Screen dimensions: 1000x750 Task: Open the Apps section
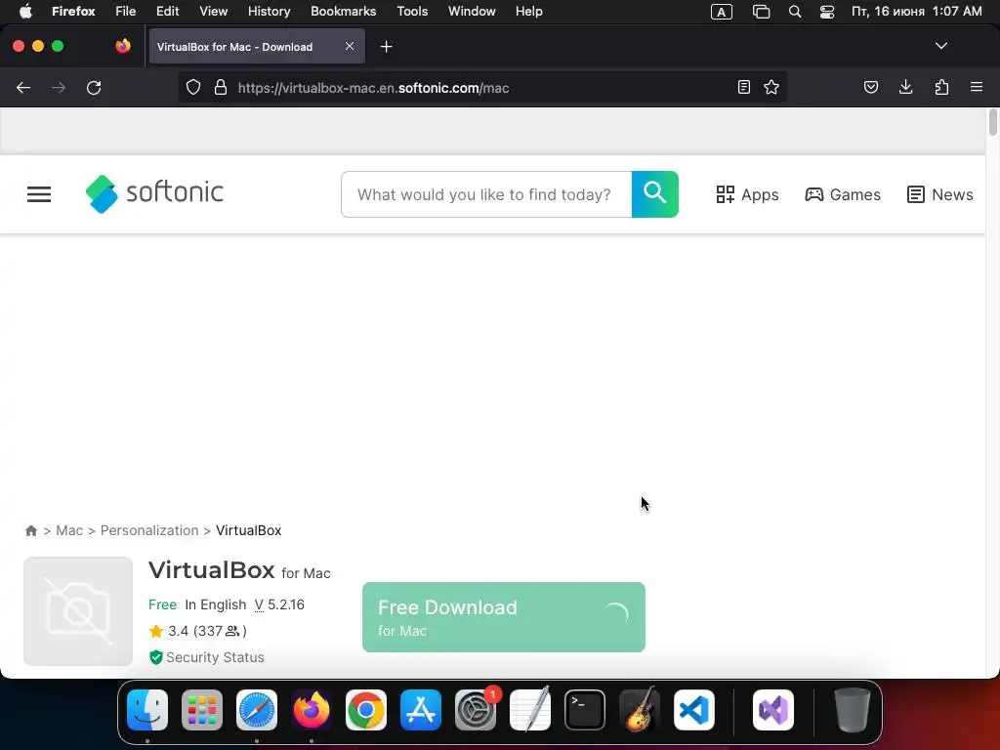tap(747, 194)
